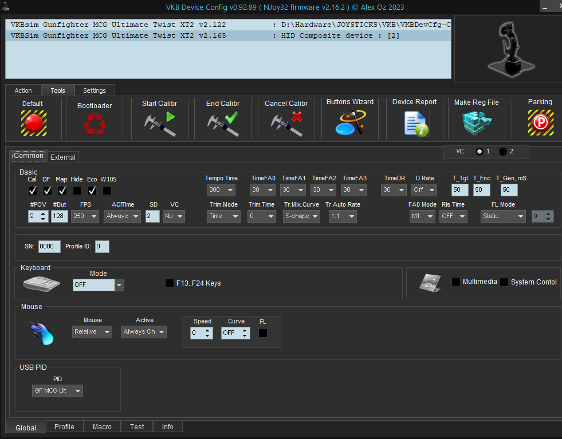
Task: Uncheck the Map checkbox
Action: tap(62, 191)
